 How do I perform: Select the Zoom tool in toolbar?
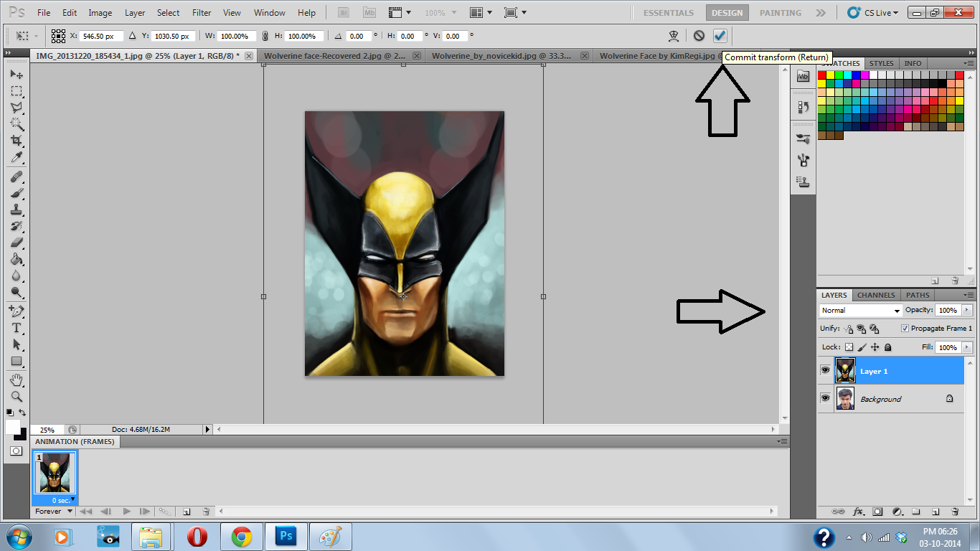pyautogui.click(x=16, y=396)
